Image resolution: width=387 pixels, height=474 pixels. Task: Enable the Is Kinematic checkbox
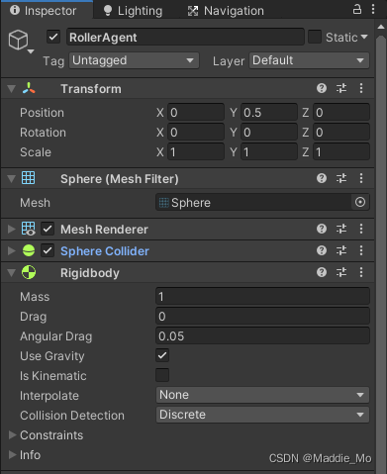(x=162, y=375)
